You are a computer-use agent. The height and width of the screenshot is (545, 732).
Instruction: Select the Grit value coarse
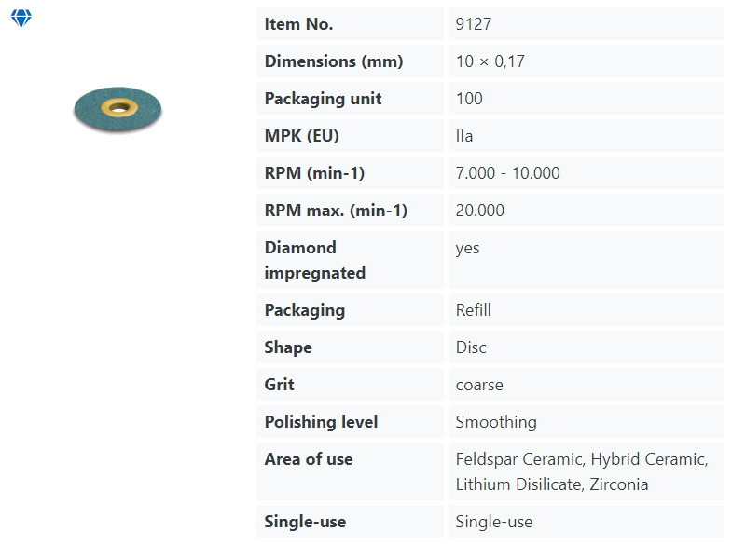tap(479, 385)
